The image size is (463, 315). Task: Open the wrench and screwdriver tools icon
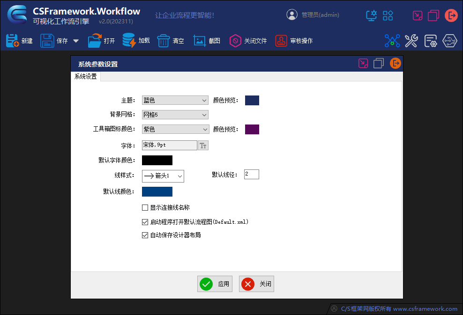(411, 41)
